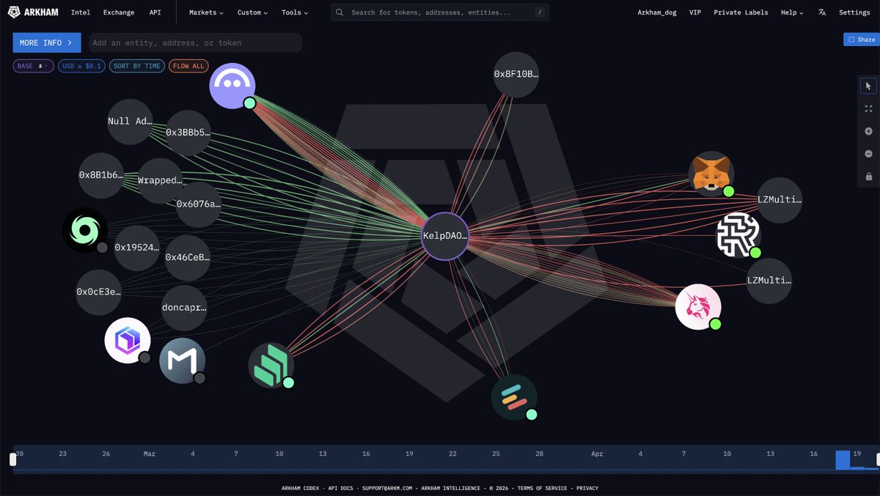Click the Share button
Image resolution: width=880 pixels, height=496 pixels.
(862, 40)
